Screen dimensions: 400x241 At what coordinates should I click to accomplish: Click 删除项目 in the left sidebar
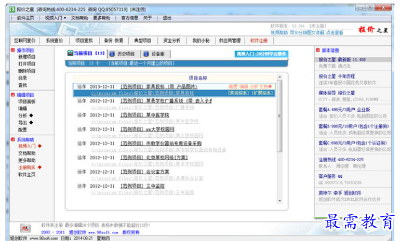27,71
